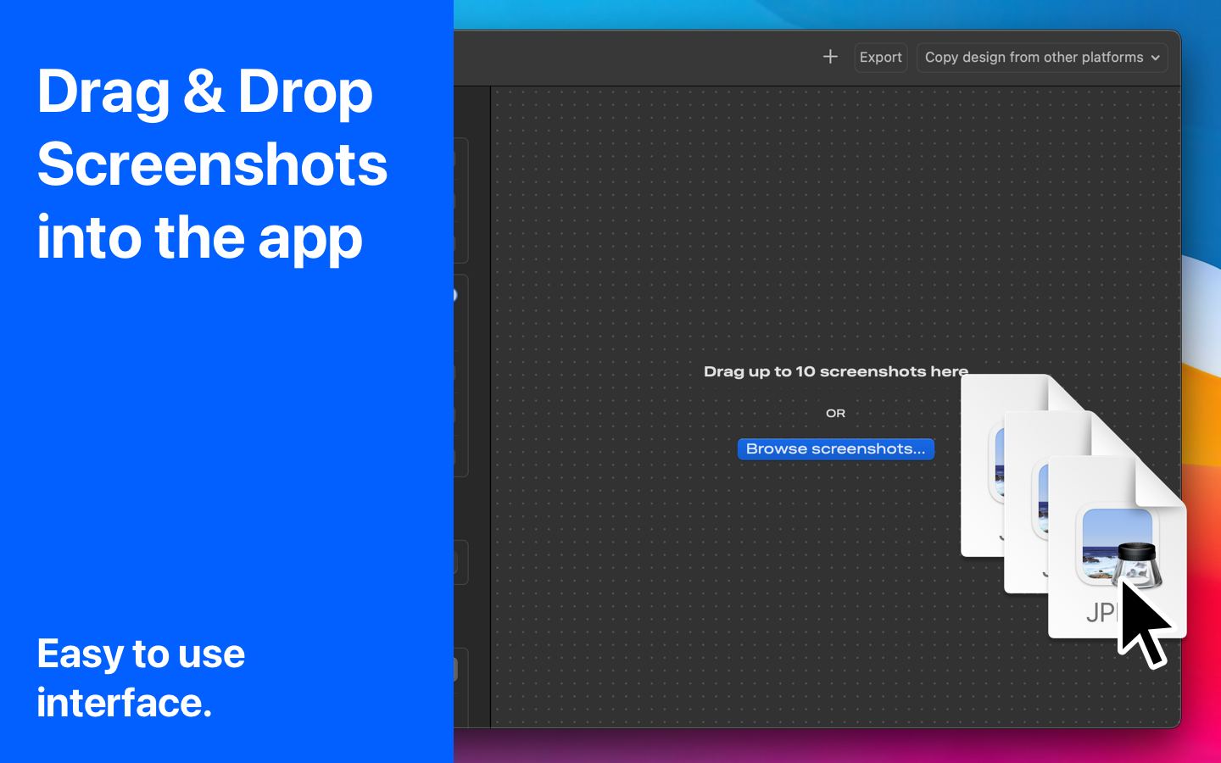Click the top sidebar panel edge
Screen dimensions: 1221x763
click(461, 201)
